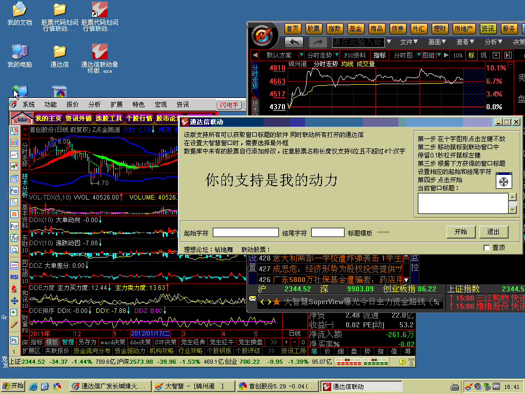Toggle the 闪电手 button
Viewport: 525px width, 394px height.
[229, 105]
